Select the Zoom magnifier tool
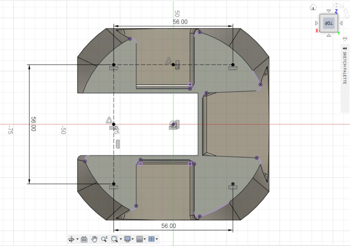Screen dimensions: 350x246 tap(104, 239)
